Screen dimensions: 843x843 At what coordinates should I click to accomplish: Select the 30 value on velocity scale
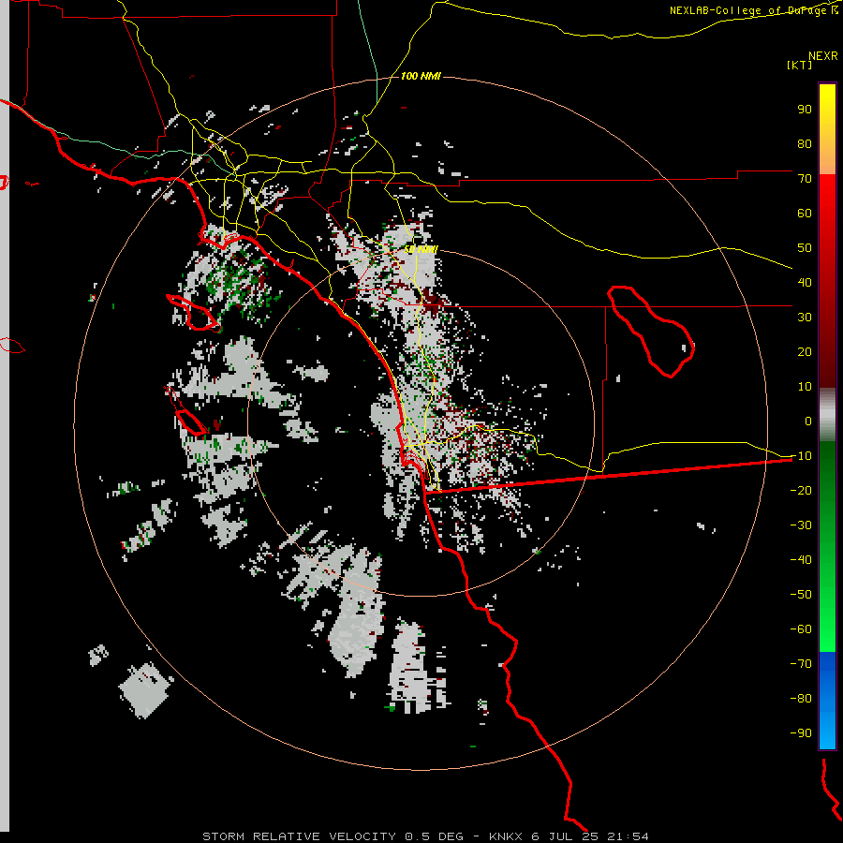click(805, 318)
